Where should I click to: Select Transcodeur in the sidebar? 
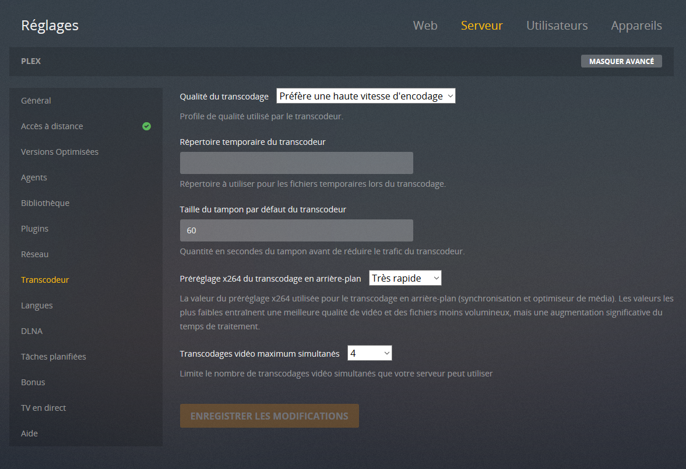(x=45, y=280)
